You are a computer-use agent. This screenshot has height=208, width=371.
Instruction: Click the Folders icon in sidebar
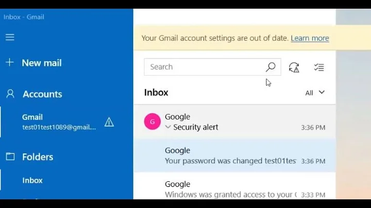tap(10, 157)
